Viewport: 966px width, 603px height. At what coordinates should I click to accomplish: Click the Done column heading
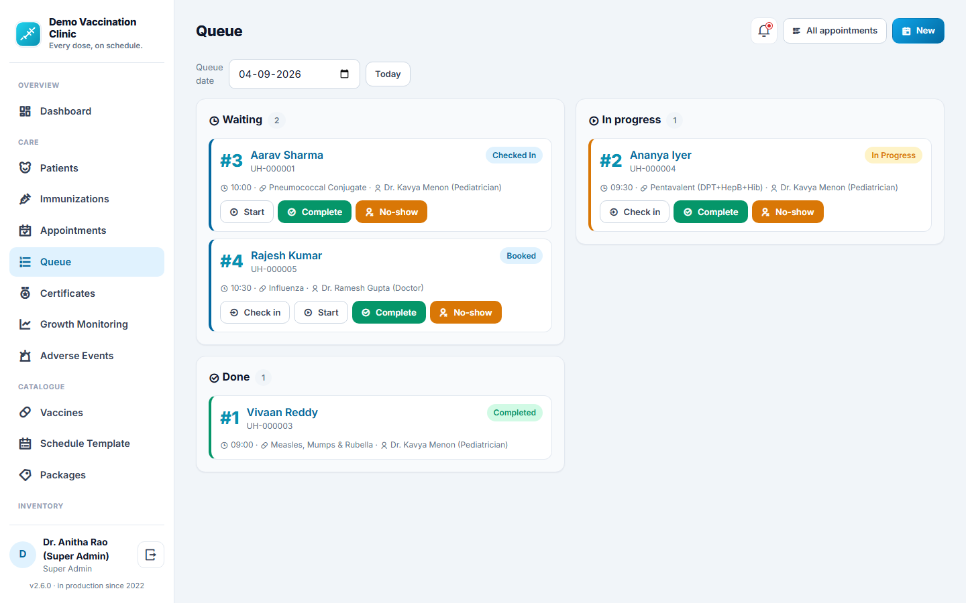coord(236,377)
